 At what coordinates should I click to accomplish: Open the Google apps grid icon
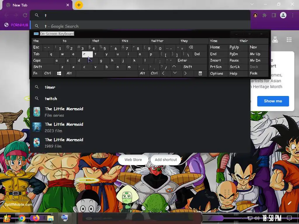tap(289, 40)
